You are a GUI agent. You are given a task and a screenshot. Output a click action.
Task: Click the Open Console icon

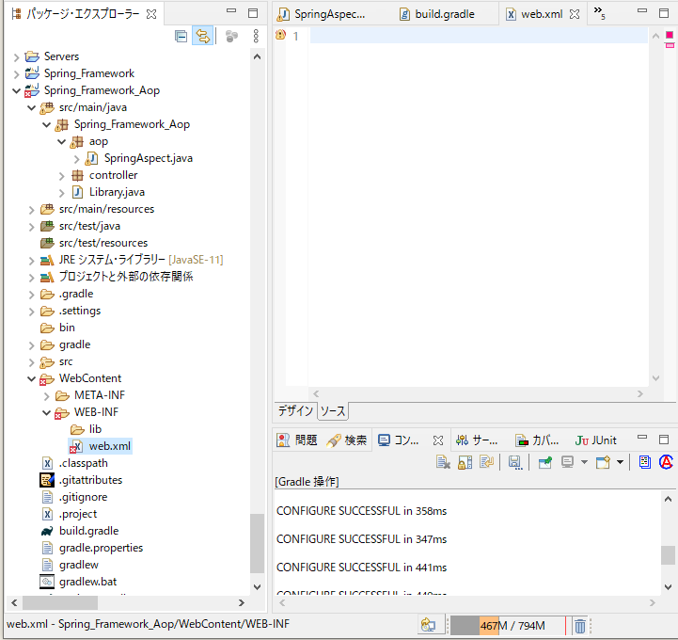pyautogui.click(x=603, y=462)
